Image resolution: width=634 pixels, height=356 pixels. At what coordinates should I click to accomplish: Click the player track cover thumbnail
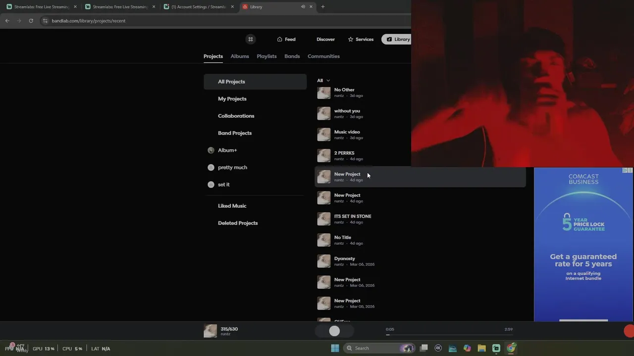coord(210,331)
